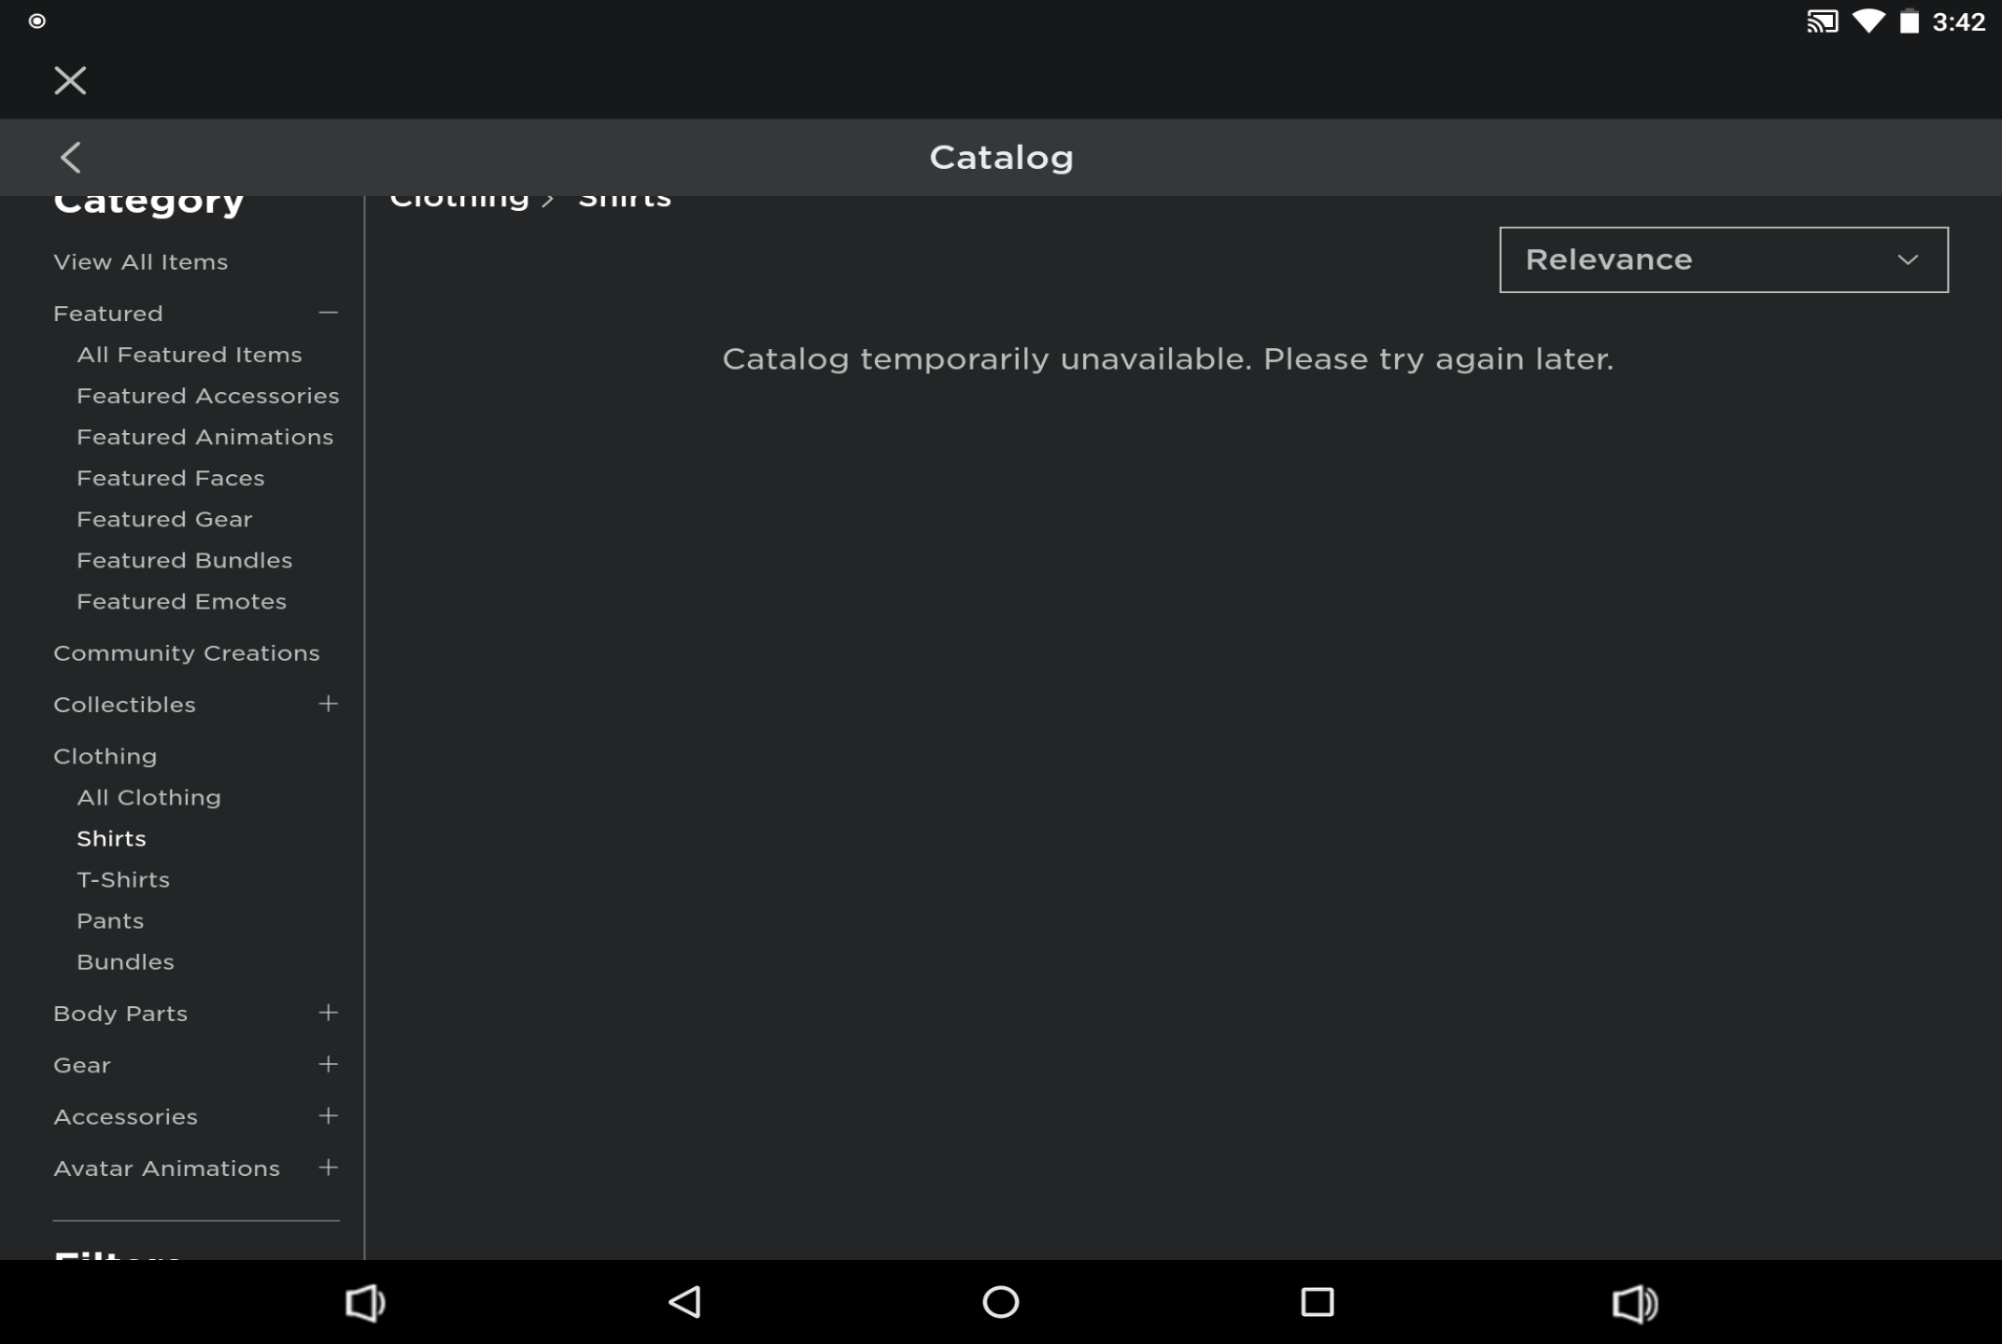Select Community Creations category
The image size is (2002, 1344).
coord(187,652)
